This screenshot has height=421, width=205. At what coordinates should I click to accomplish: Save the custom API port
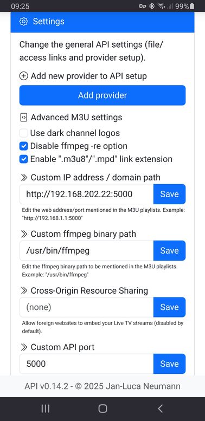[169, 364]
